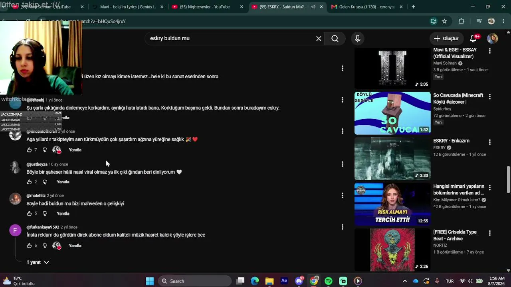Dislike the @furkankaya9592 comment
Screen dimensions: 511x287
point(45,246)
